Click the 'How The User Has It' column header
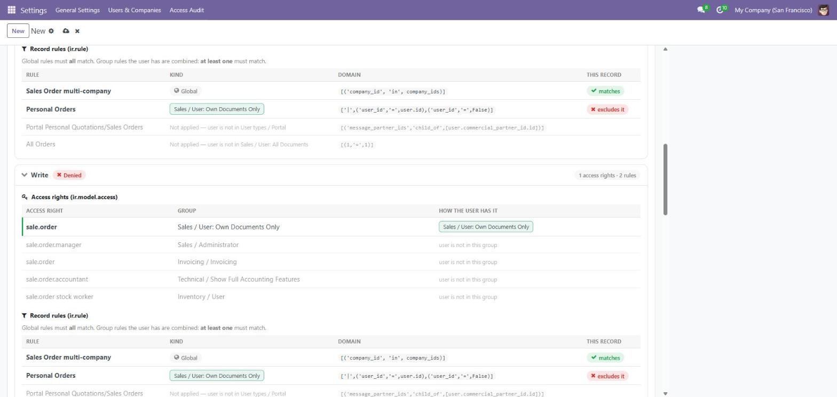This screenshot has width=837, height=397. pyautogui.click(x=468, y=210)
